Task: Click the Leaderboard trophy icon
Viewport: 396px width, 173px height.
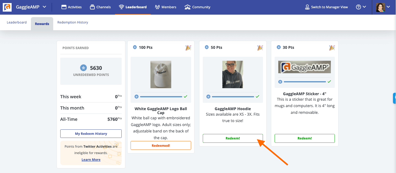Action: (x=121, y=7)
